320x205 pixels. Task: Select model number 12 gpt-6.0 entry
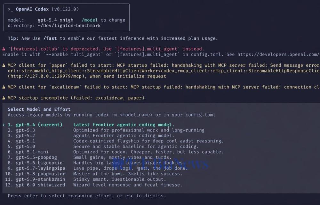pyautogui.click(x=40, y=185)
